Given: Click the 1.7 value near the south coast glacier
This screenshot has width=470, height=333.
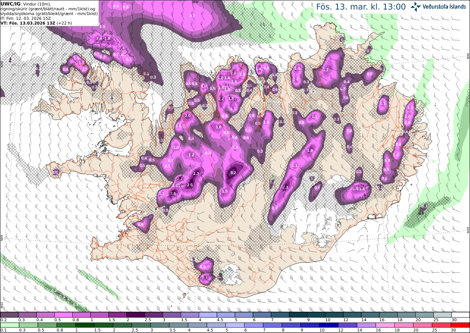Looking at the screenshot, I should (x=205, y=277).
